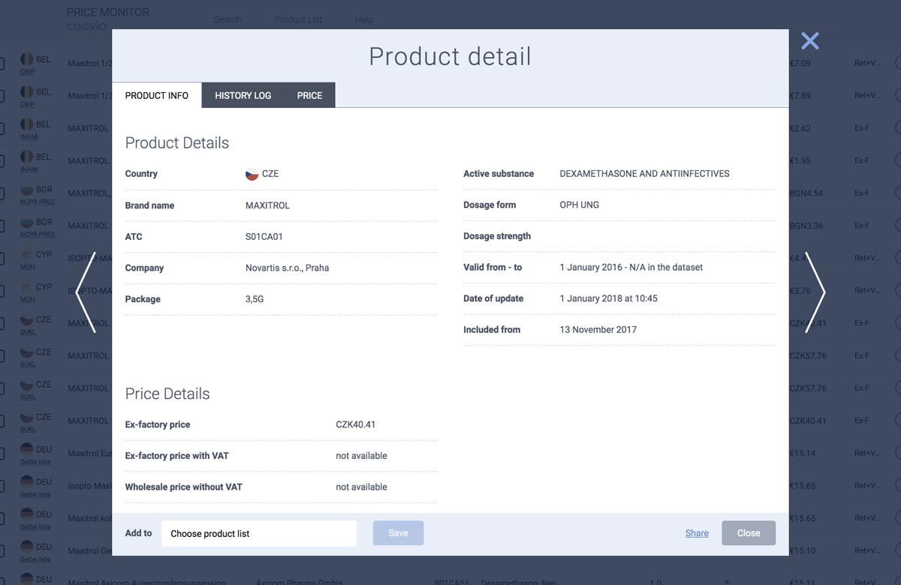
Task: Click the Price Monitor Cogvio logo
Action: tap(108, 19)
